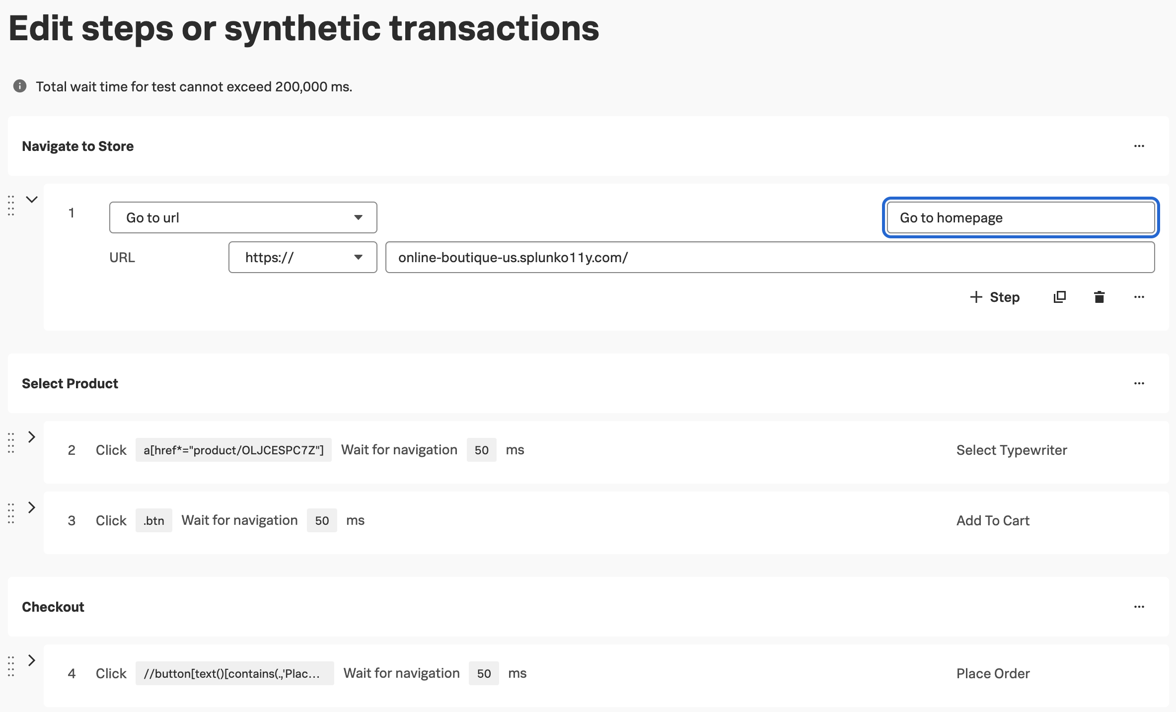Image resolution: width=1176 pixels, height=712 pixels.
Task: Click the Go to homepage name field
Action: click(x=1021, y=217)
